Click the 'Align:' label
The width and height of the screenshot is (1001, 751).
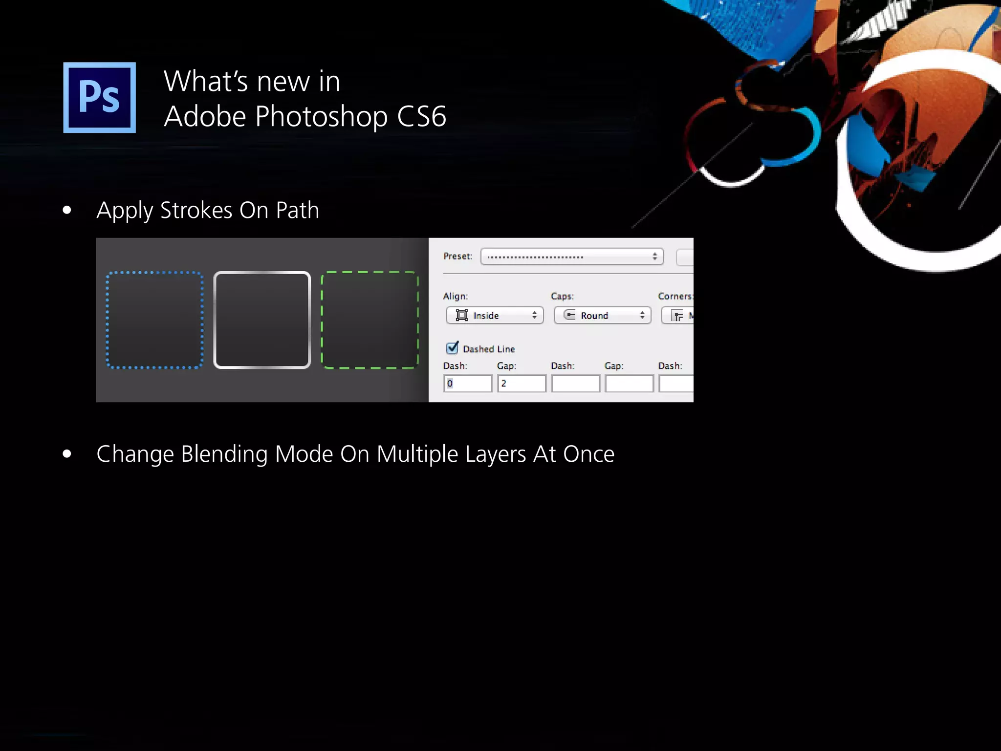coord(456,296)
